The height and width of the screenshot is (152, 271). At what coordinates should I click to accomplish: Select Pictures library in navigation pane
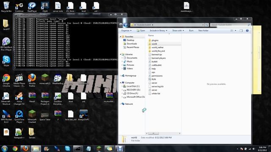pos(130,65)
